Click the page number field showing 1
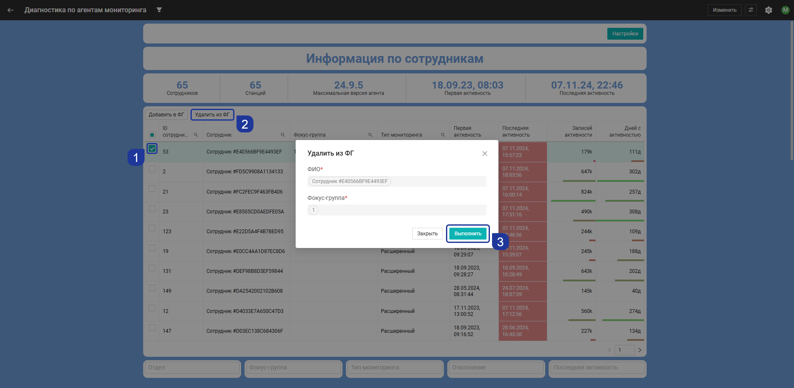Screen dimensions: 794x388 point(625,350)
